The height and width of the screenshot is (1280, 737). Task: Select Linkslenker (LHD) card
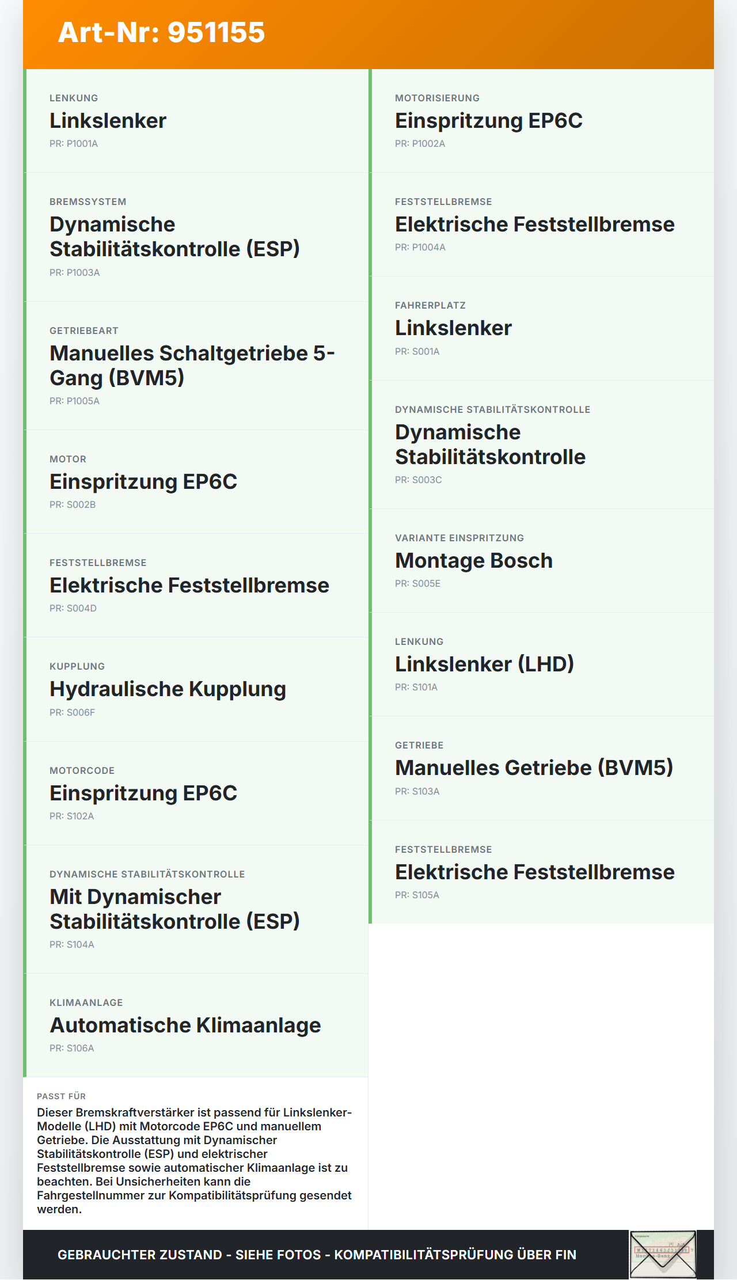[x=541, y=664]
